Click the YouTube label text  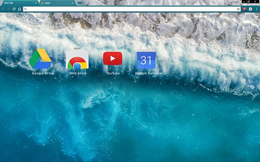[x=113, y=73]
